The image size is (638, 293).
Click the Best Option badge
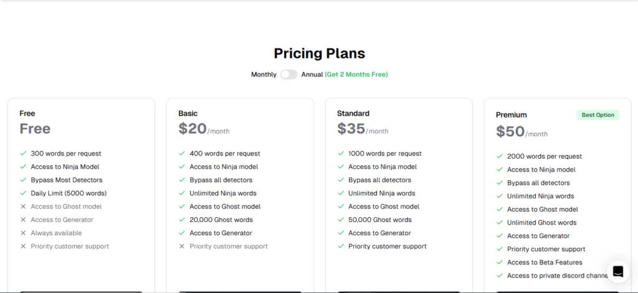tap(598, 115)
